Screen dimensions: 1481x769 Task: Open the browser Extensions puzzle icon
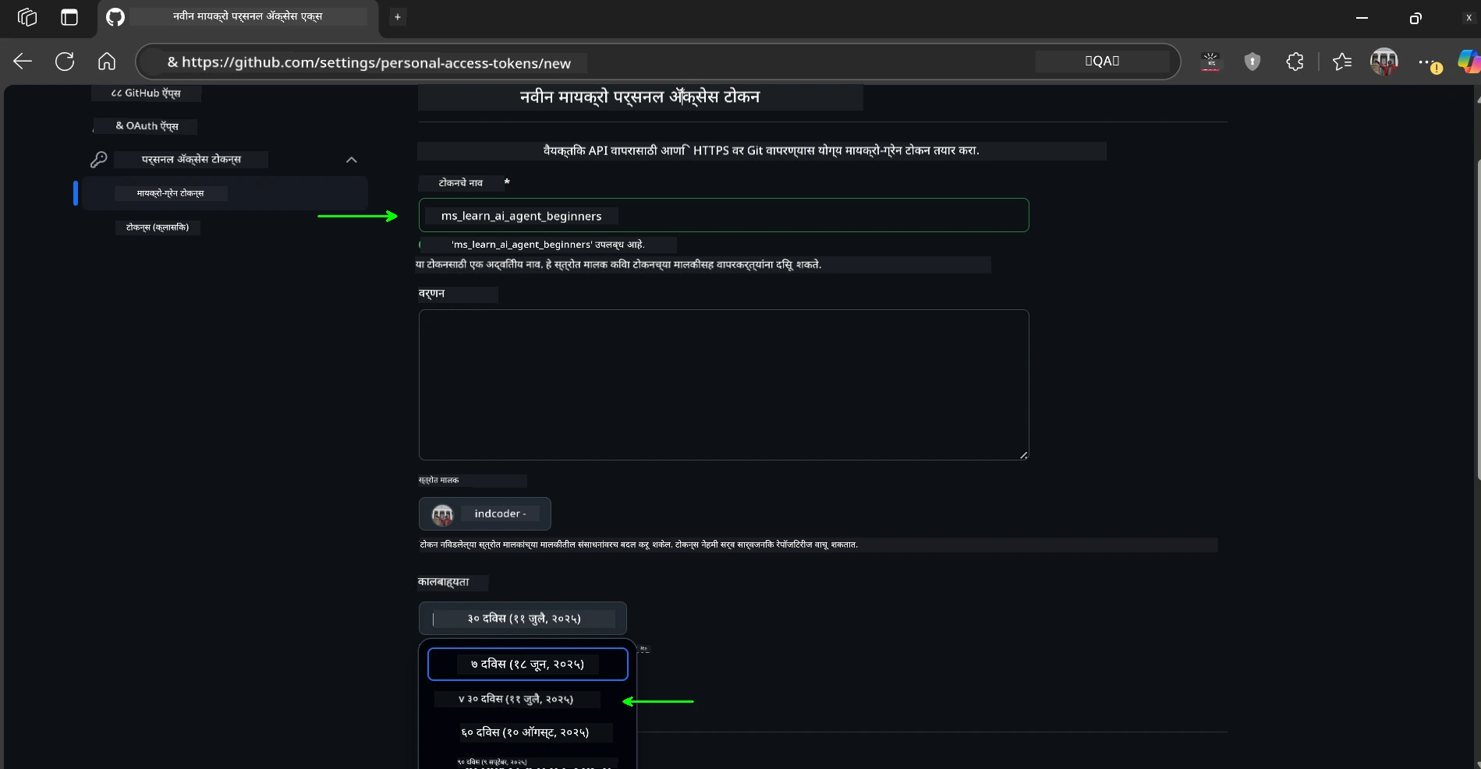(1295, 62)
